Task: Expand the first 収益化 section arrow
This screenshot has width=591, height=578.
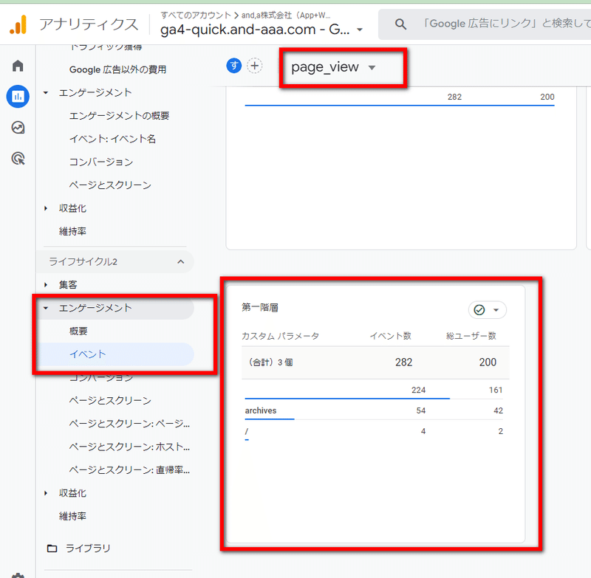Action: coord(46,208)
